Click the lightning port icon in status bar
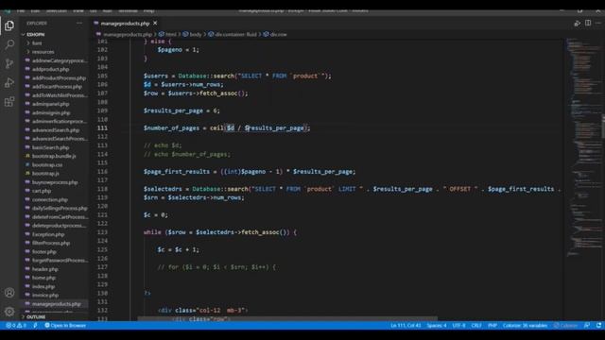The image size is (605, 340). (35, 325)
